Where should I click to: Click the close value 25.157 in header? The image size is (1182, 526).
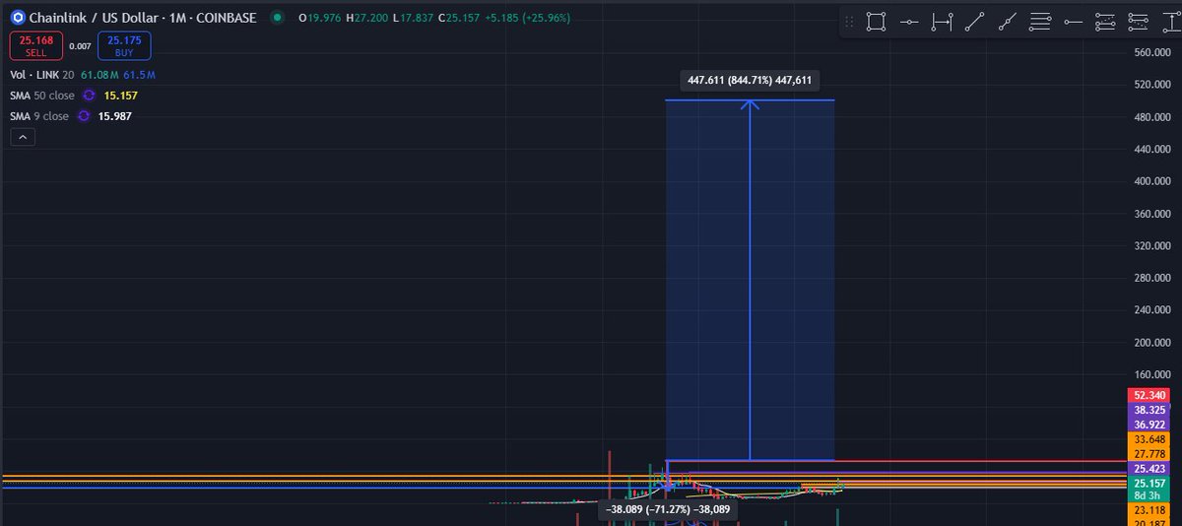(x=462, y=18)
